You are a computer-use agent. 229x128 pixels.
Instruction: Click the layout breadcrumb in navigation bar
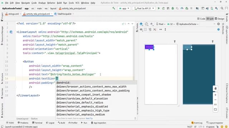[53, 9]
